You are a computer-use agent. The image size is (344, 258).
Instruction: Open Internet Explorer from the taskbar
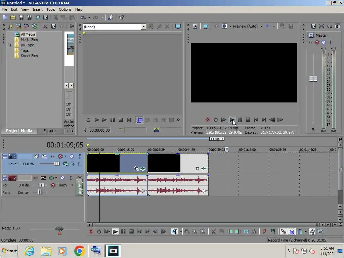pos(30,251)
